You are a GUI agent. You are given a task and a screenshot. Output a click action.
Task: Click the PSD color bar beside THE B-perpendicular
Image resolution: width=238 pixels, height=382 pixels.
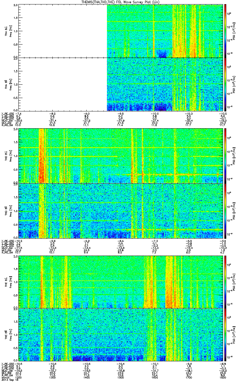point(225,281)
